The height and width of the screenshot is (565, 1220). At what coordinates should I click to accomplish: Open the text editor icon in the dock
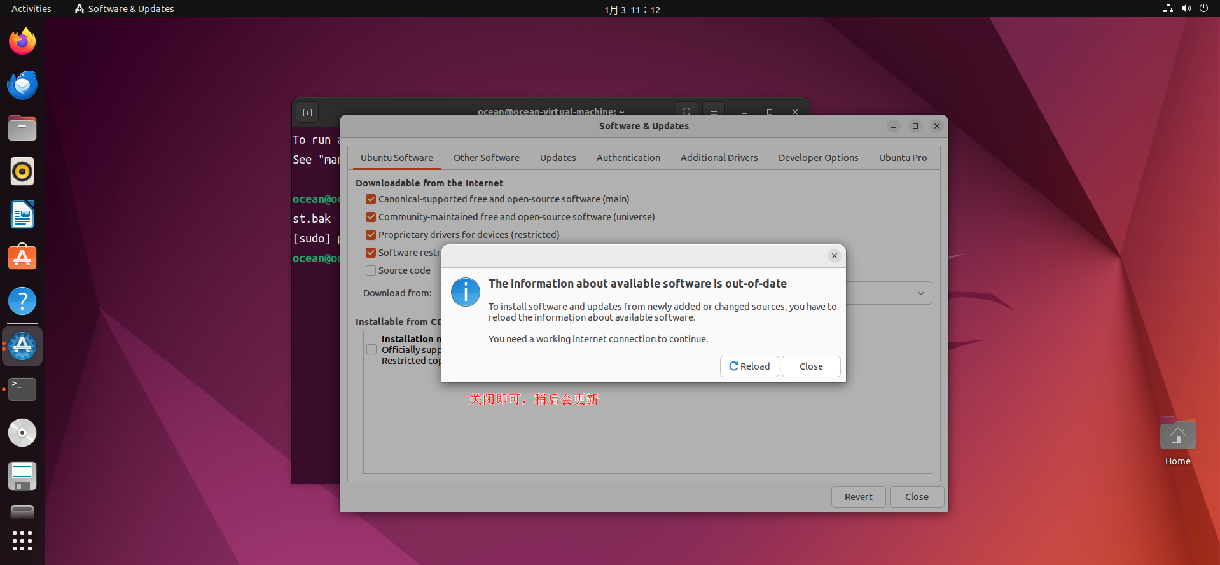pos(22,476)
